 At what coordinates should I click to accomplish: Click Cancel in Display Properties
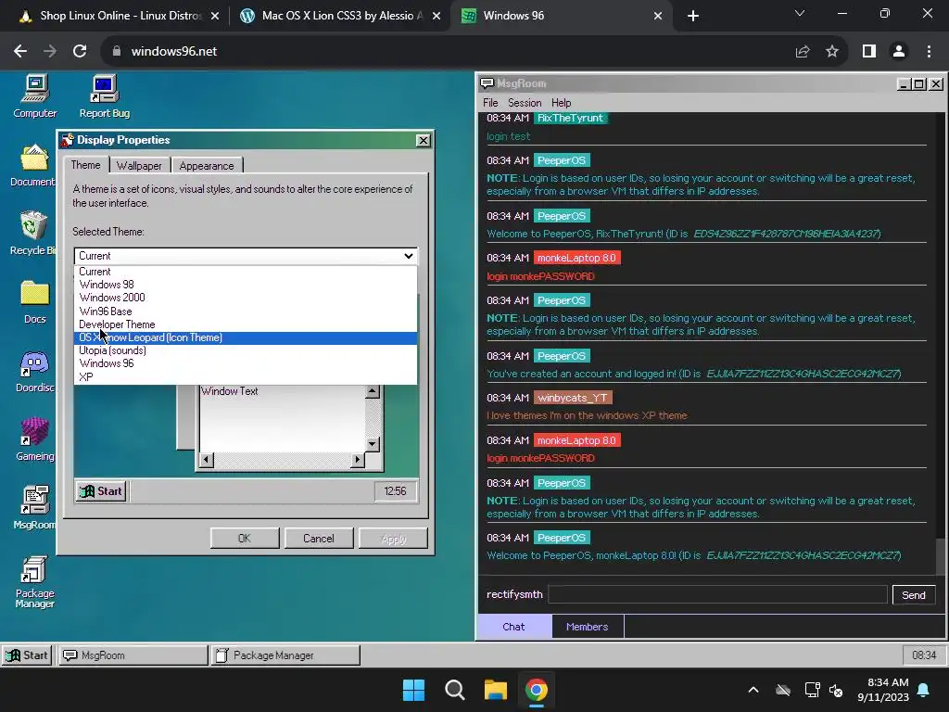(x=319, y=539)
